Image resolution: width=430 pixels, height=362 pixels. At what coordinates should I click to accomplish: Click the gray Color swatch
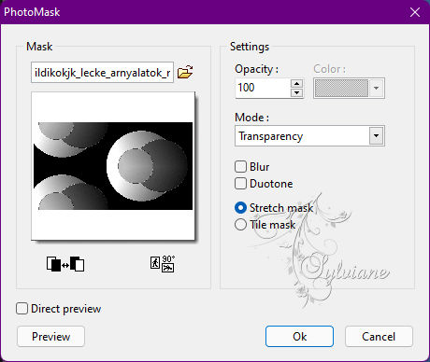point(341,88)
